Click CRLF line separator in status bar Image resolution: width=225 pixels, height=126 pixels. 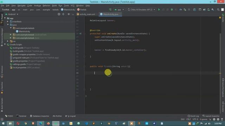[x=188, y=119]
